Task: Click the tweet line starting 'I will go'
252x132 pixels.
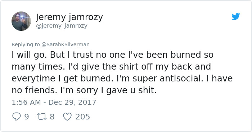Action: pyautogui.click(x=112, y=55)
